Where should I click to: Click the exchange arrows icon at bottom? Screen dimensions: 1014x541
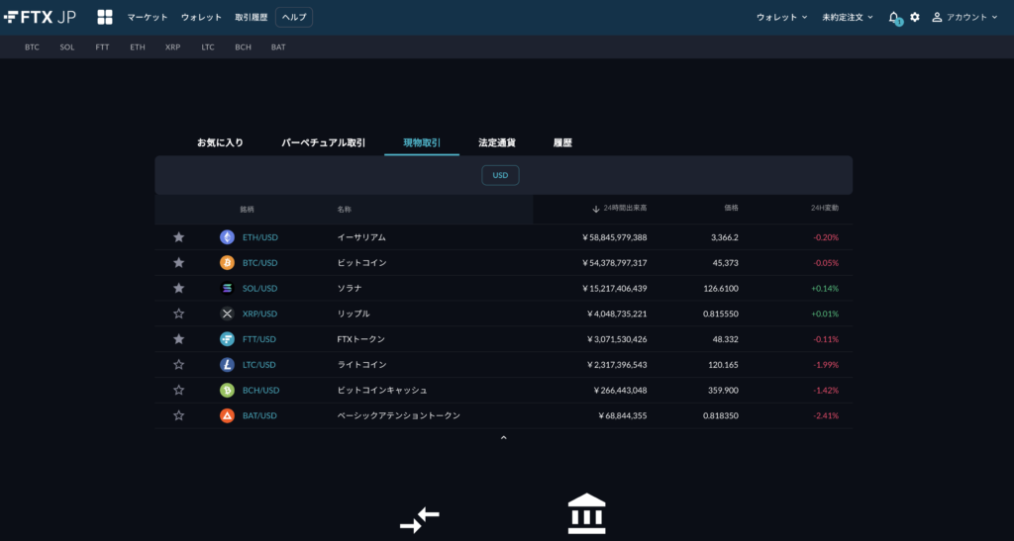point(420,519)
